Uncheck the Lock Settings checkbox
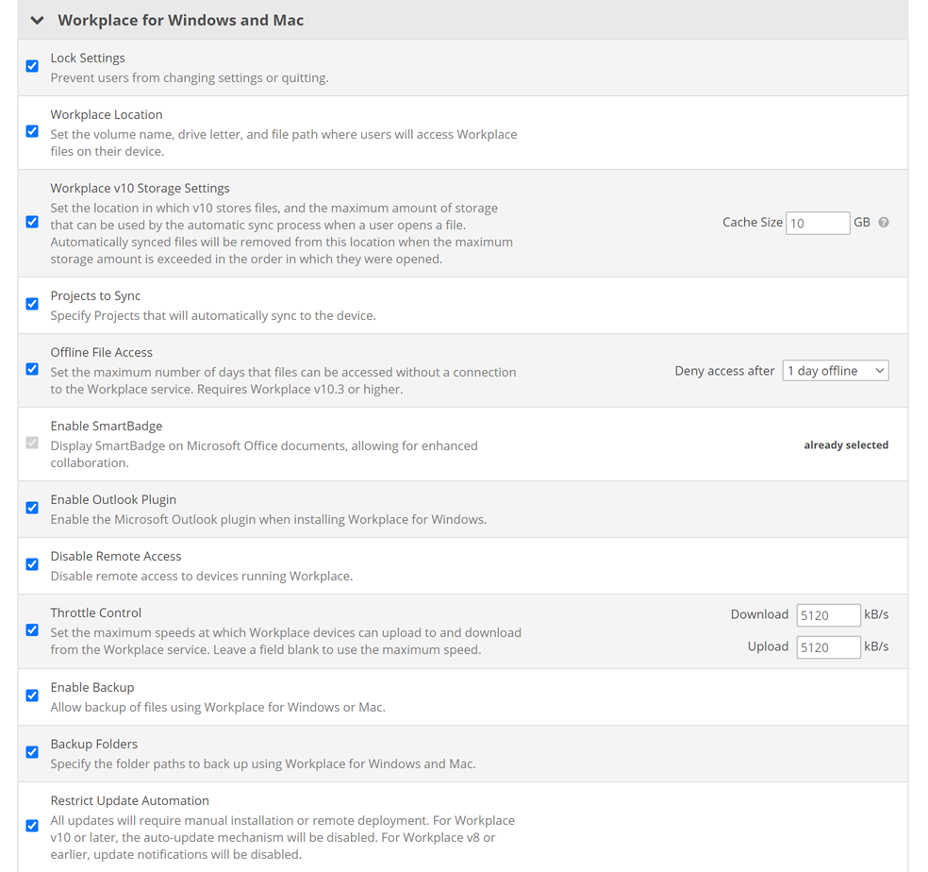The image size is (928, 872). tap(32, 66)
